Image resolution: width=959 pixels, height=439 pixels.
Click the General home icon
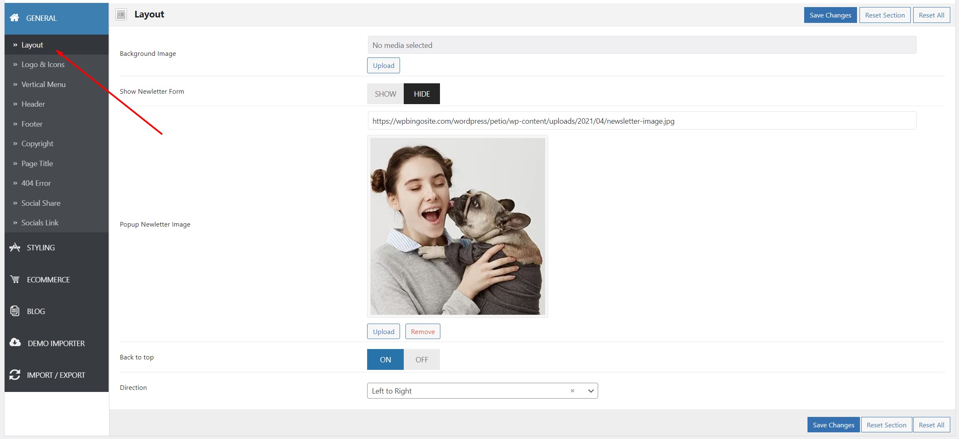pos(15,17)
